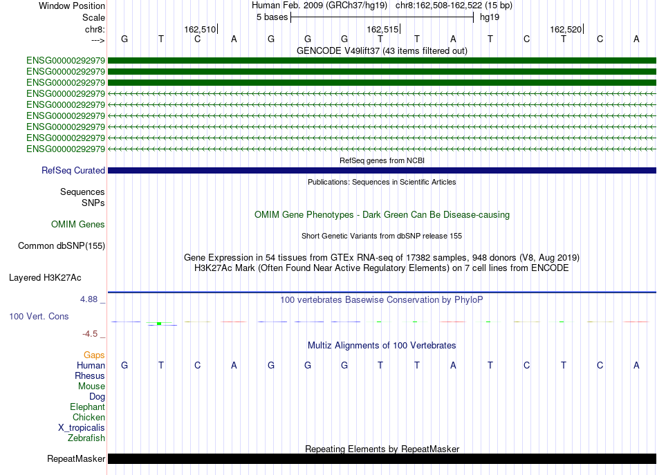
Task: Open Short Genetic Variants from dbSNP title
Action: point(382,236)
